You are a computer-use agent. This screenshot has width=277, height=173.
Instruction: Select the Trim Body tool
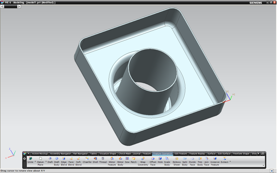(x=200, y=161)
